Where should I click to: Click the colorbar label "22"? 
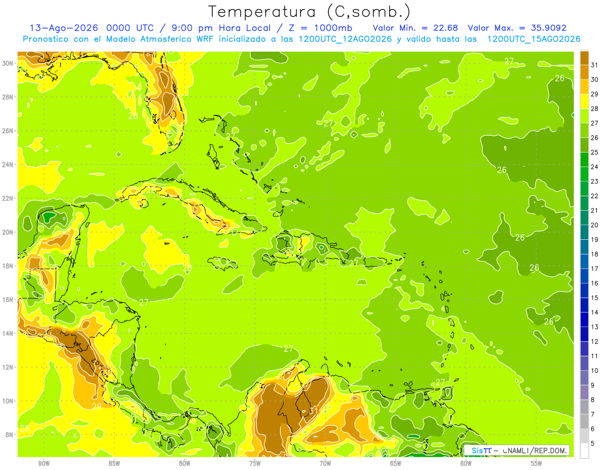(595, 196)
